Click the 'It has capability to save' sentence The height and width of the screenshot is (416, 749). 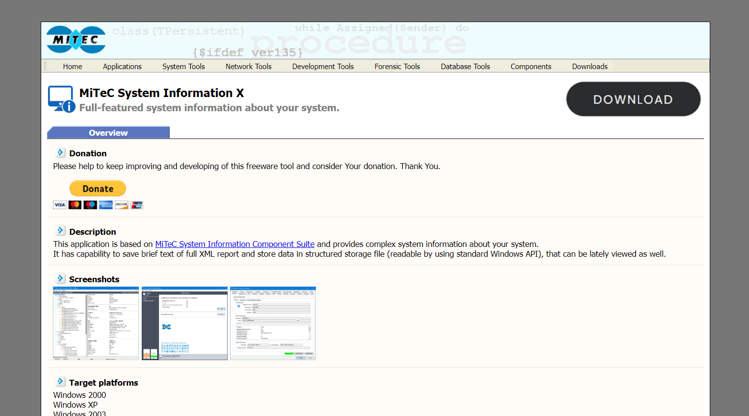360,254
